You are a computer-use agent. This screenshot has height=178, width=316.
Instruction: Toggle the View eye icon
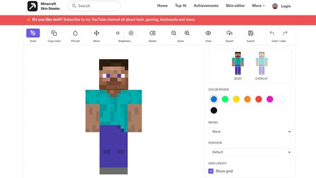208,33
